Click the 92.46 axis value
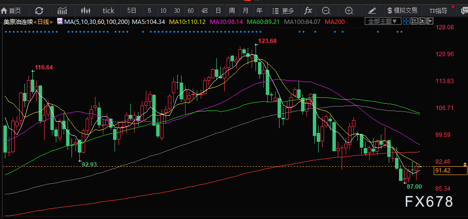Screen dimensions: 468x219 coord(443,161)
